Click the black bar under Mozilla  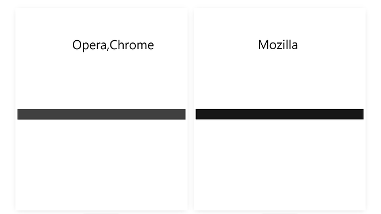pyautogui.click(x=279, y=114)
